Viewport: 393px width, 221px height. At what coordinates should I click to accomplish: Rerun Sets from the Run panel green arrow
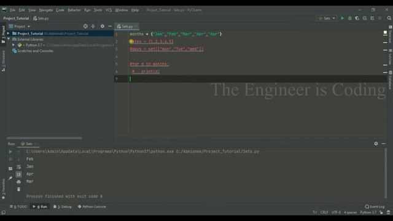click(10, 152)
